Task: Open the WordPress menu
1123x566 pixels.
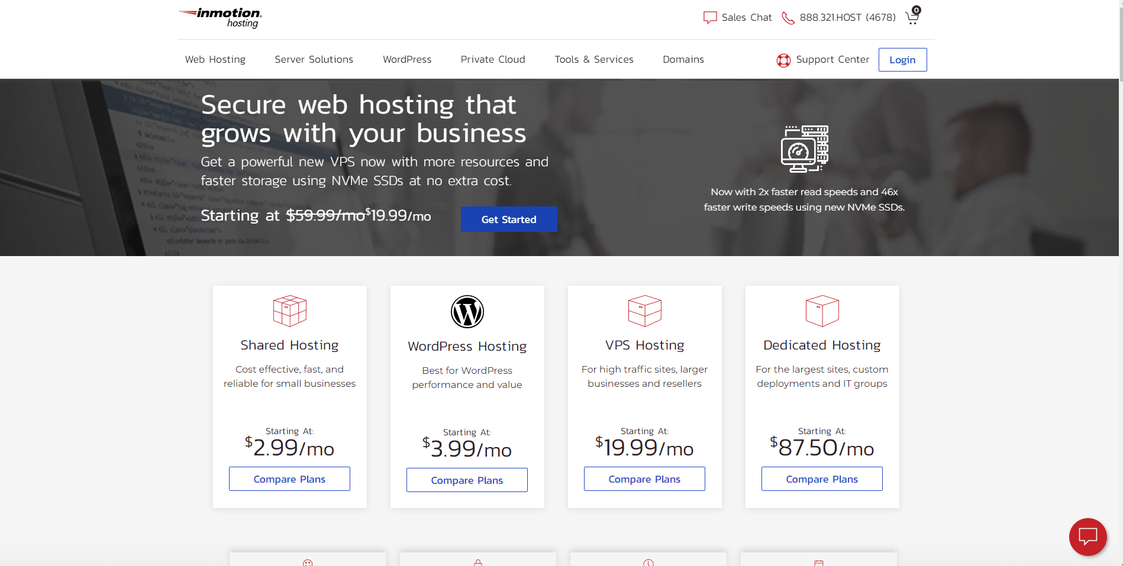Action: [407, 60]
